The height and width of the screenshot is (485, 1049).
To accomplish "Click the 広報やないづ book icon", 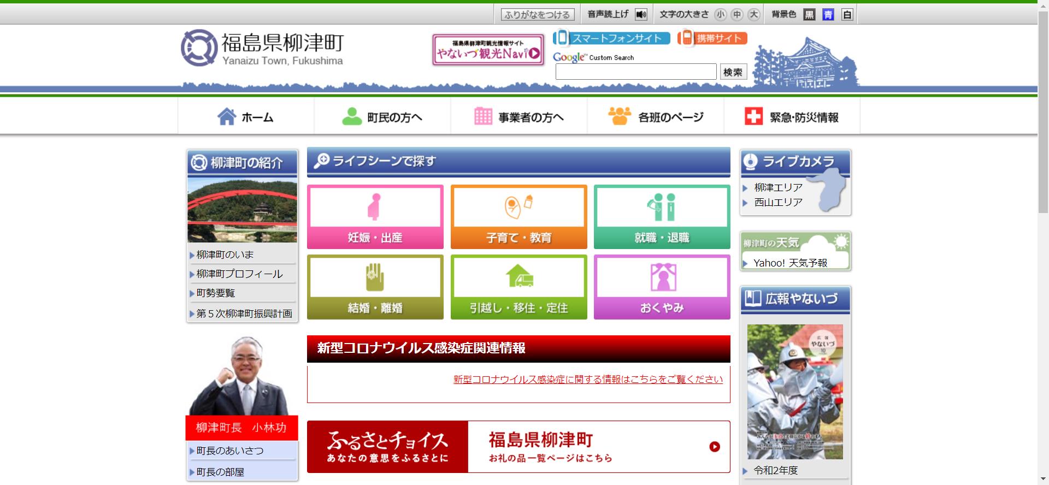I will click(x=753, y=298).
